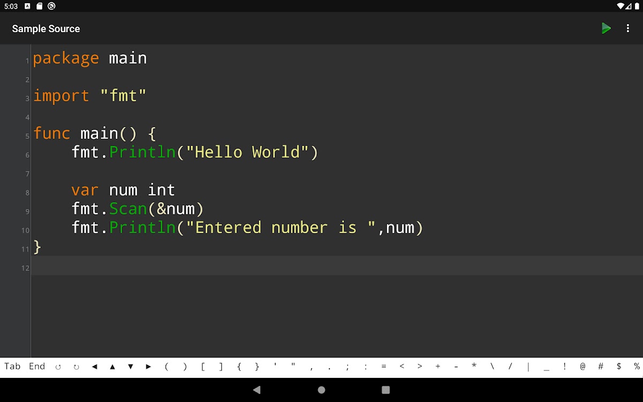The height and width of the screenshot is (402, 643).
Task: Move cursor left with the left arrow key
Action: (94, 367)
